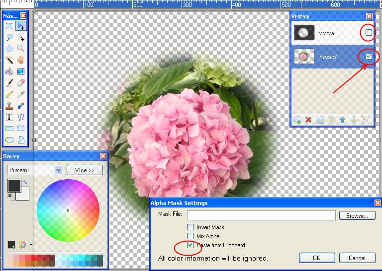Choose the Eraser tool
Screen dimensions: 382x271
(x=21, y=83)
